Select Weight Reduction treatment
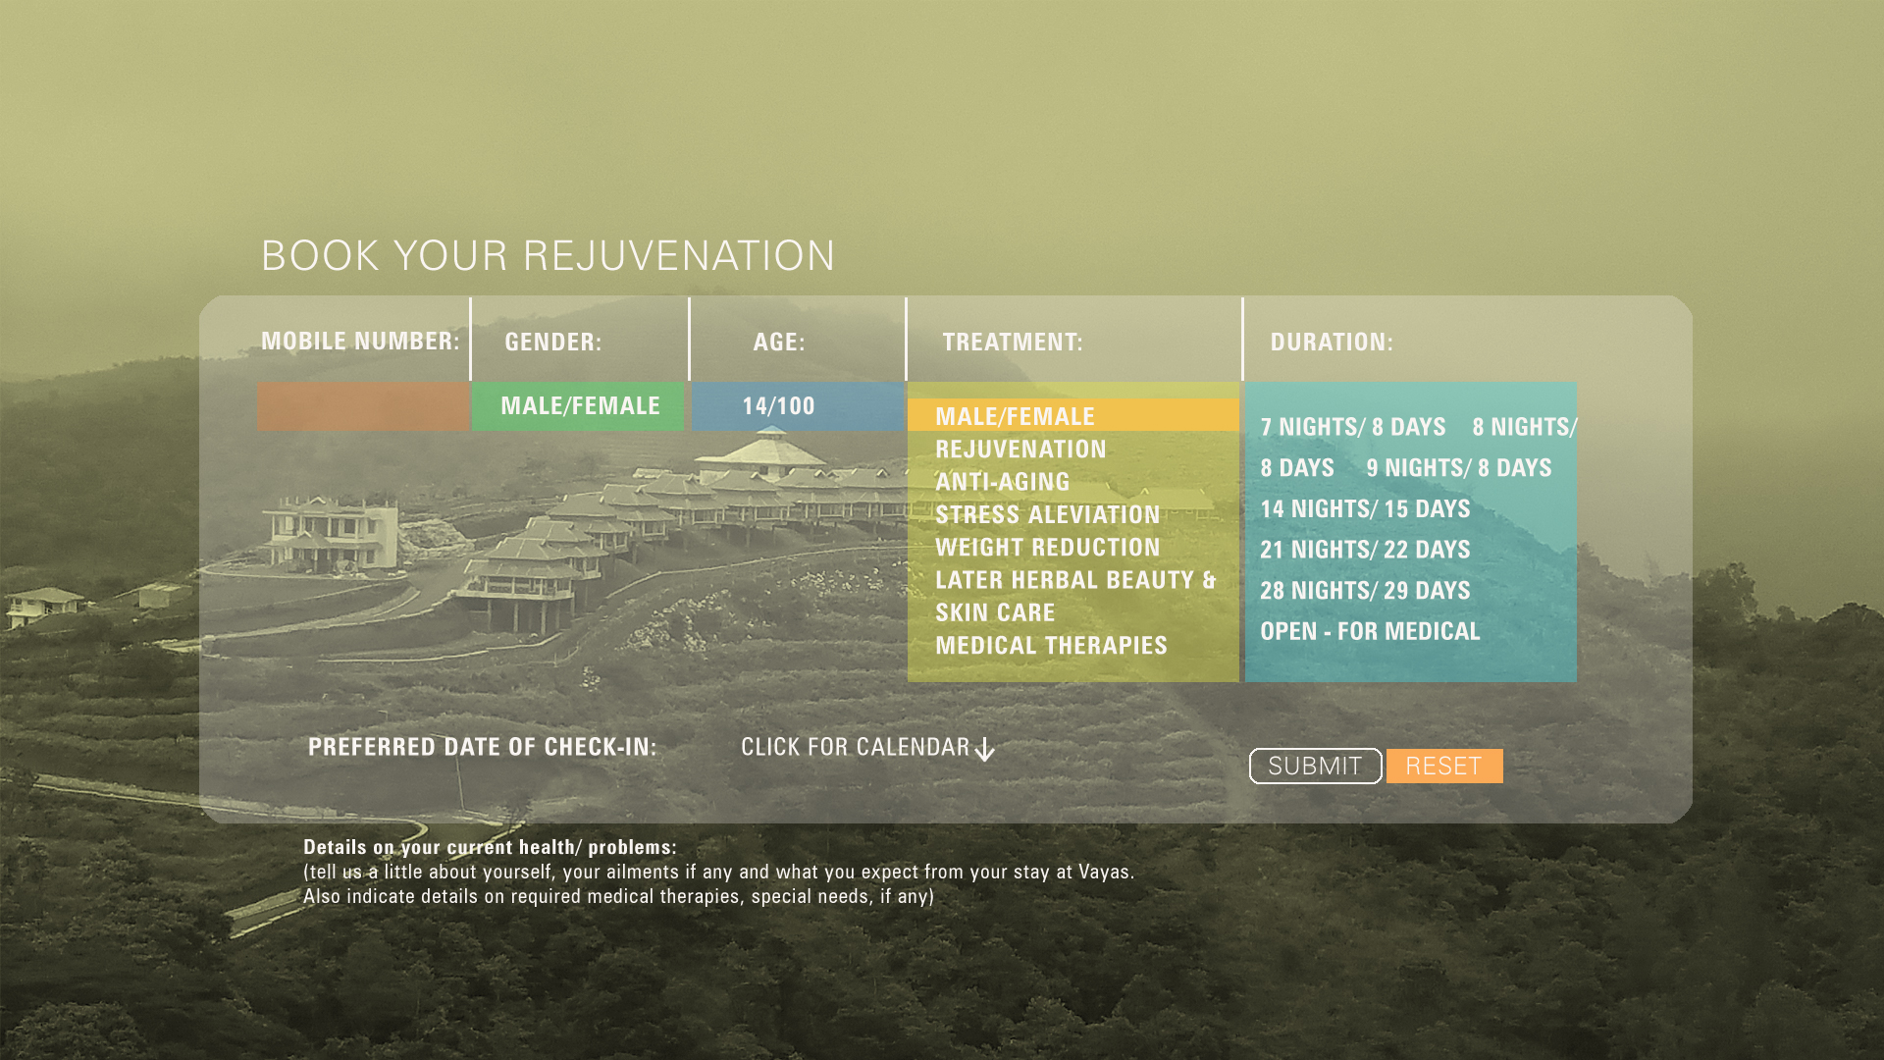The image size is (1884, 1060). (1047, 548)
